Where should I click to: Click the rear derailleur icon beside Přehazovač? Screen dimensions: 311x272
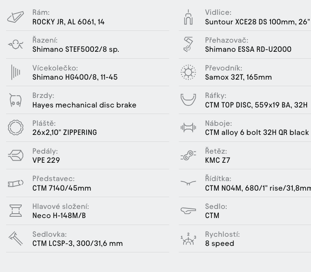pos(188,44)
